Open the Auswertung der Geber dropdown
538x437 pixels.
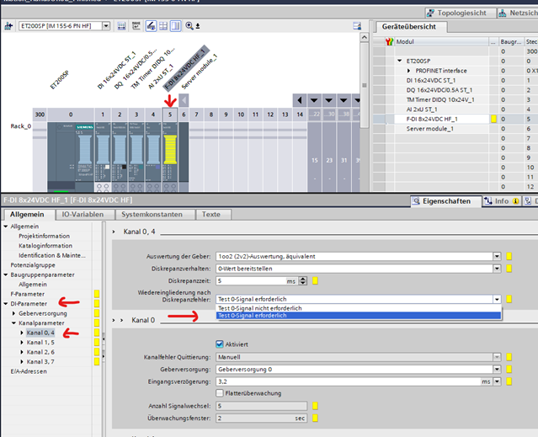pos(497,257)
